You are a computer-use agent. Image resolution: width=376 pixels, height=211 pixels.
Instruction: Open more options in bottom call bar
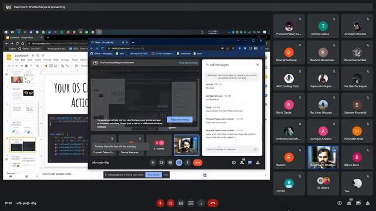coord(201,203)
